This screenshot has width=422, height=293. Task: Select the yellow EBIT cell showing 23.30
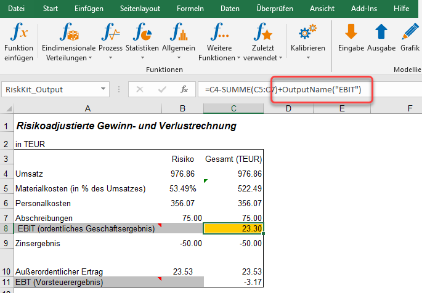click(233, 228)
